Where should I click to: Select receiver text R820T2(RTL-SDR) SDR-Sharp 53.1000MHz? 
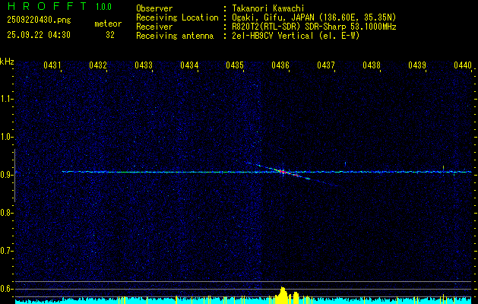[314, 27]
